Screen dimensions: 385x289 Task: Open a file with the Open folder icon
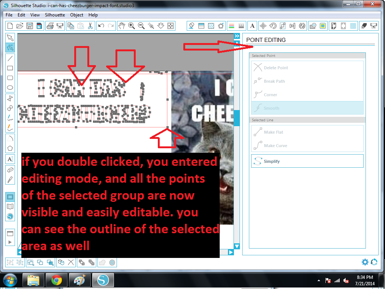[19, 26]
